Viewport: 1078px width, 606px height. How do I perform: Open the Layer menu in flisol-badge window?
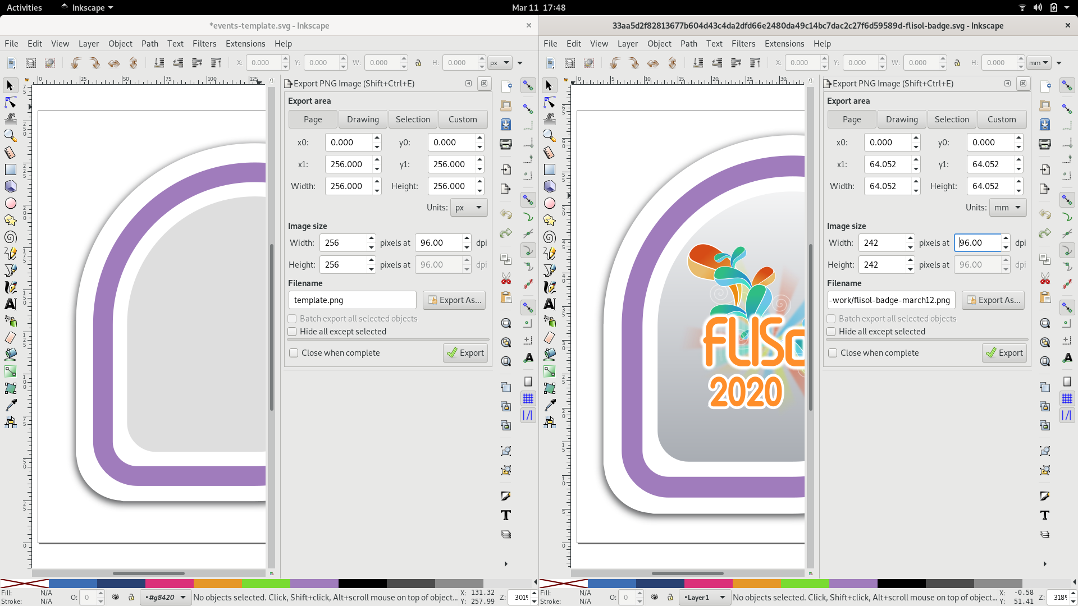[628, 44]
